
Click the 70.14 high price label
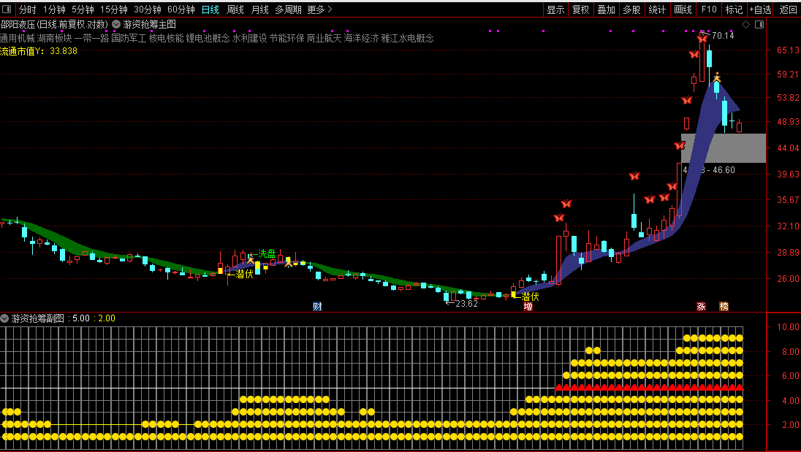723,35
